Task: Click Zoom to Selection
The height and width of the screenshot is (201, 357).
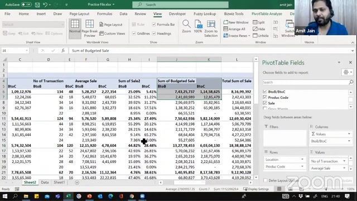Action: 211,28
